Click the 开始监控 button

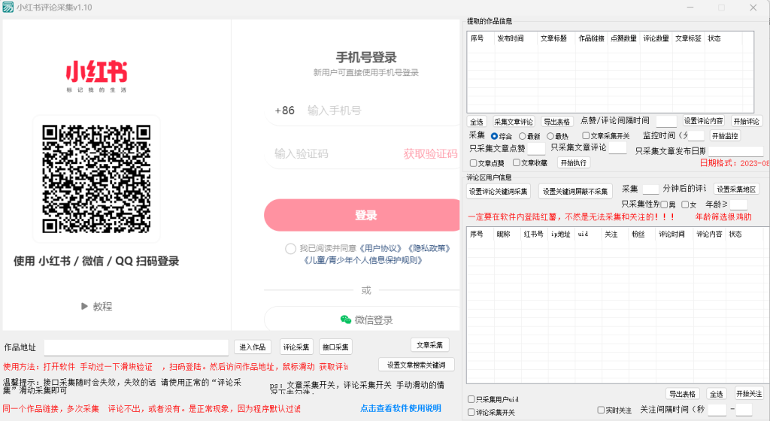coord(725,136)
